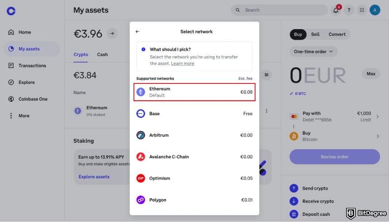Select the Ethereum default network

[x=194, y=92]
